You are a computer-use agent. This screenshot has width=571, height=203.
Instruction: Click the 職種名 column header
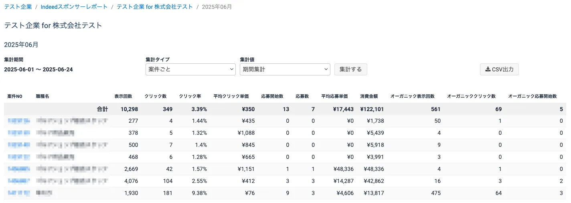42,97
